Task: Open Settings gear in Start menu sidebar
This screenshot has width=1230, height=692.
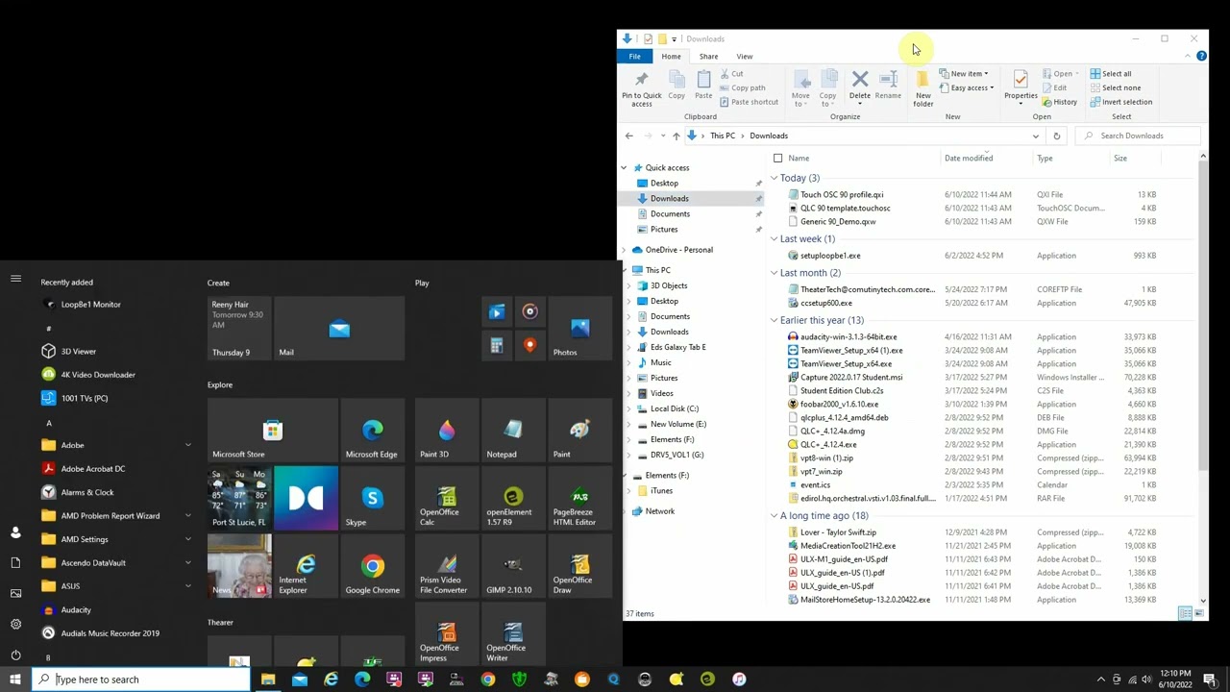Action: click(x=15, y=624)
